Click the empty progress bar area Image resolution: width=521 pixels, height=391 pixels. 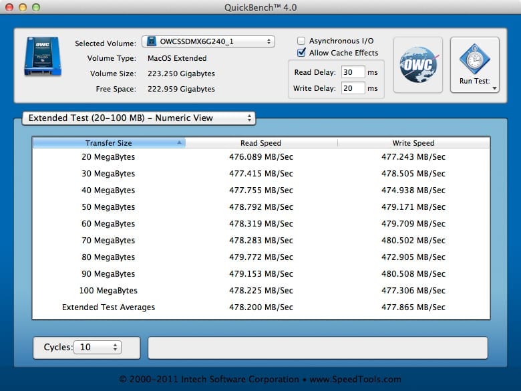pyautogui.click(x=317, y=348)
